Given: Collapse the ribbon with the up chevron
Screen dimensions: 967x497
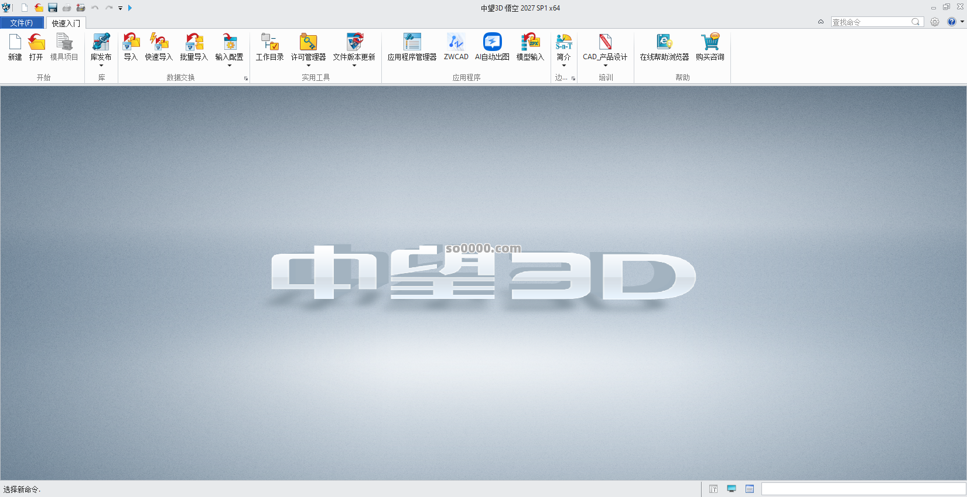Looking at the screenshot, I should click(821, 22).
